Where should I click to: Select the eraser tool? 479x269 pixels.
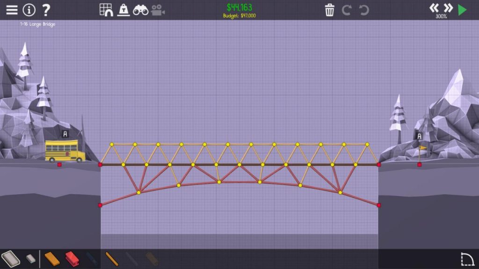[30, 259]
